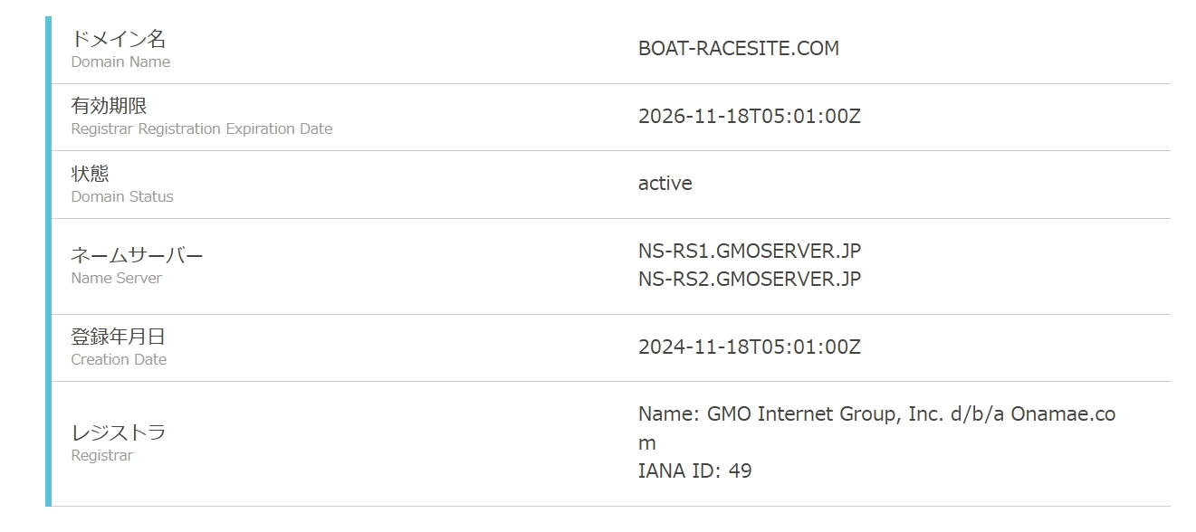This screenshot has height=532, width=1196.
Task: Click the gray "Domain Name" sublabel
Action: 120,62
